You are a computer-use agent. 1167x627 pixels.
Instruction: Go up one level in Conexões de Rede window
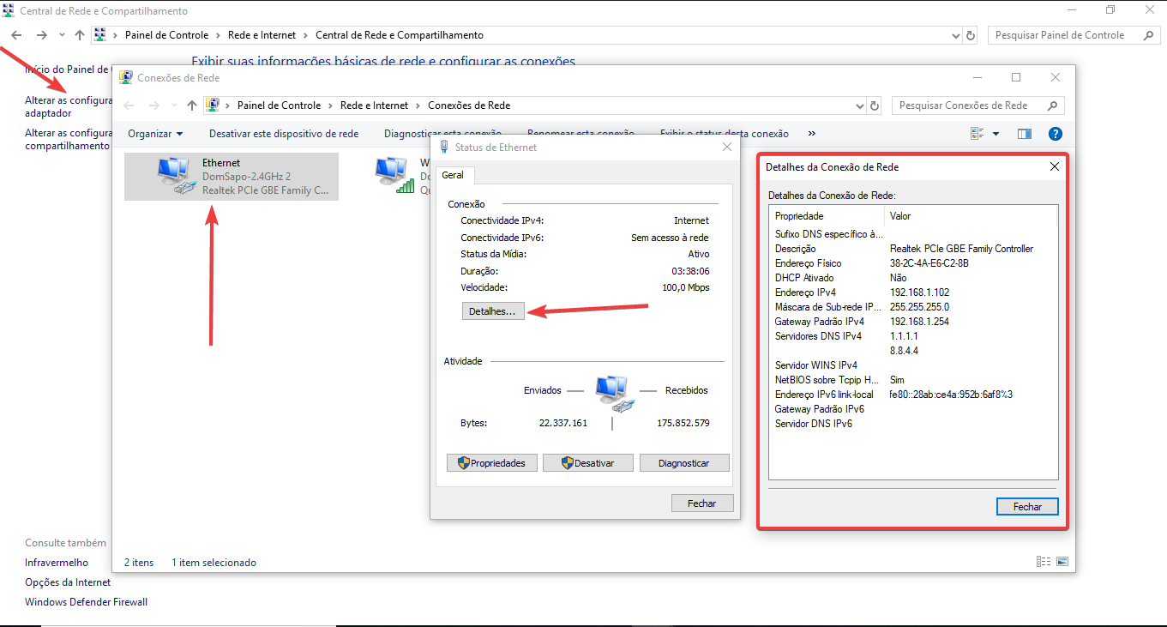(x=192, y=106)
